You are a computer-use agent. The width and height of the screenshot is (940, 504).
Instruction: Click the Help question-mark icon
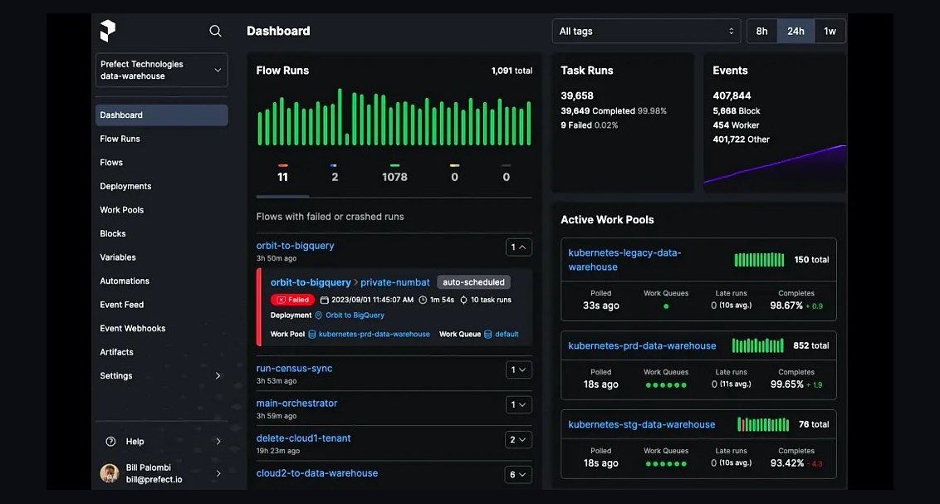tap(110, 442)
